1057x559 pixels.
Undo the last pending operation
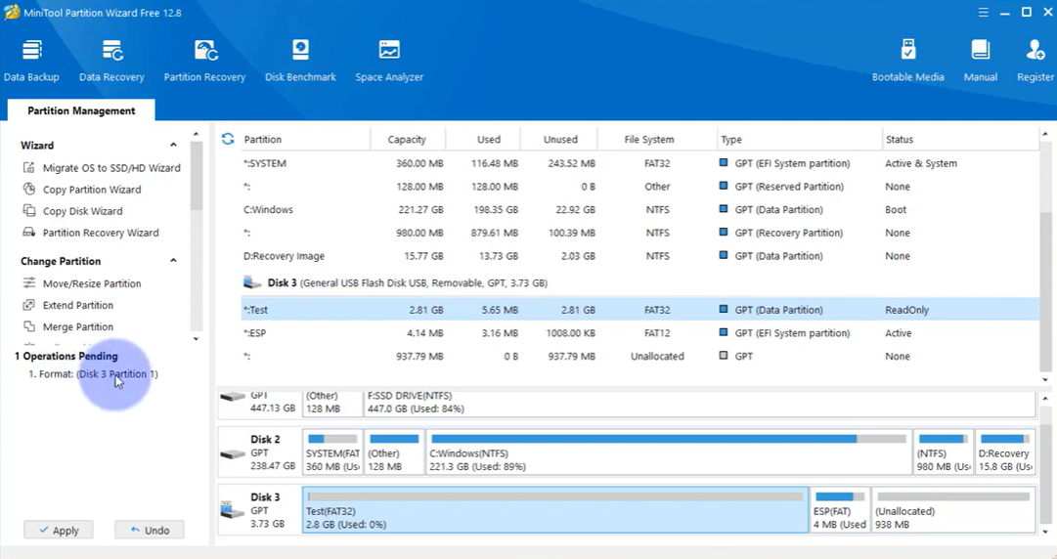pos(149,531)
